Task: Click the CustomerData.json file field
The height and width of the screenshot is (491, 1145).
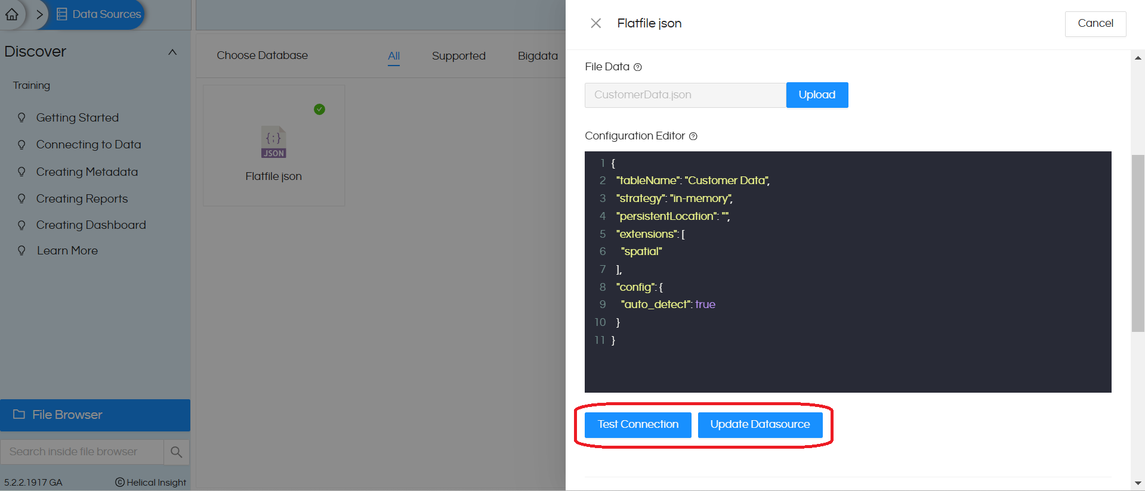Action: tap(685, 95)
